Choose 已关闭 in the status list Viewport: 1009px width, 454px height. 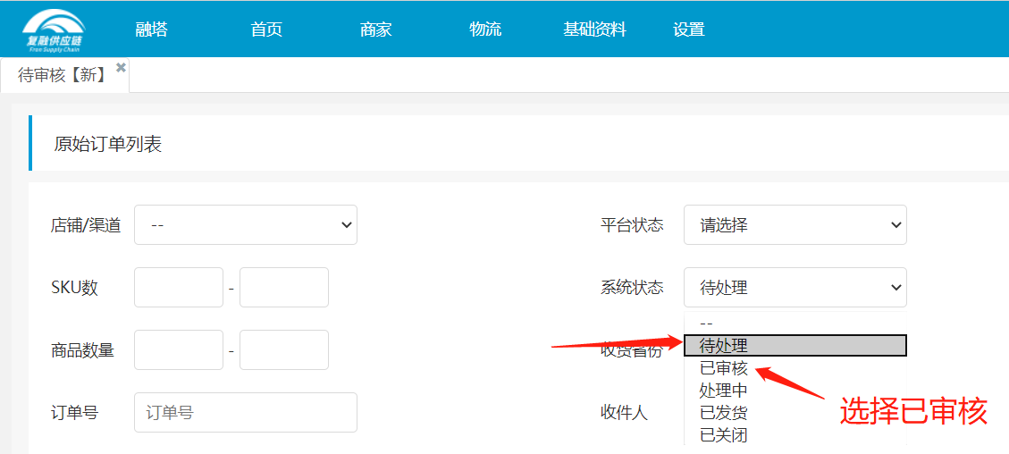coord(795,434)
